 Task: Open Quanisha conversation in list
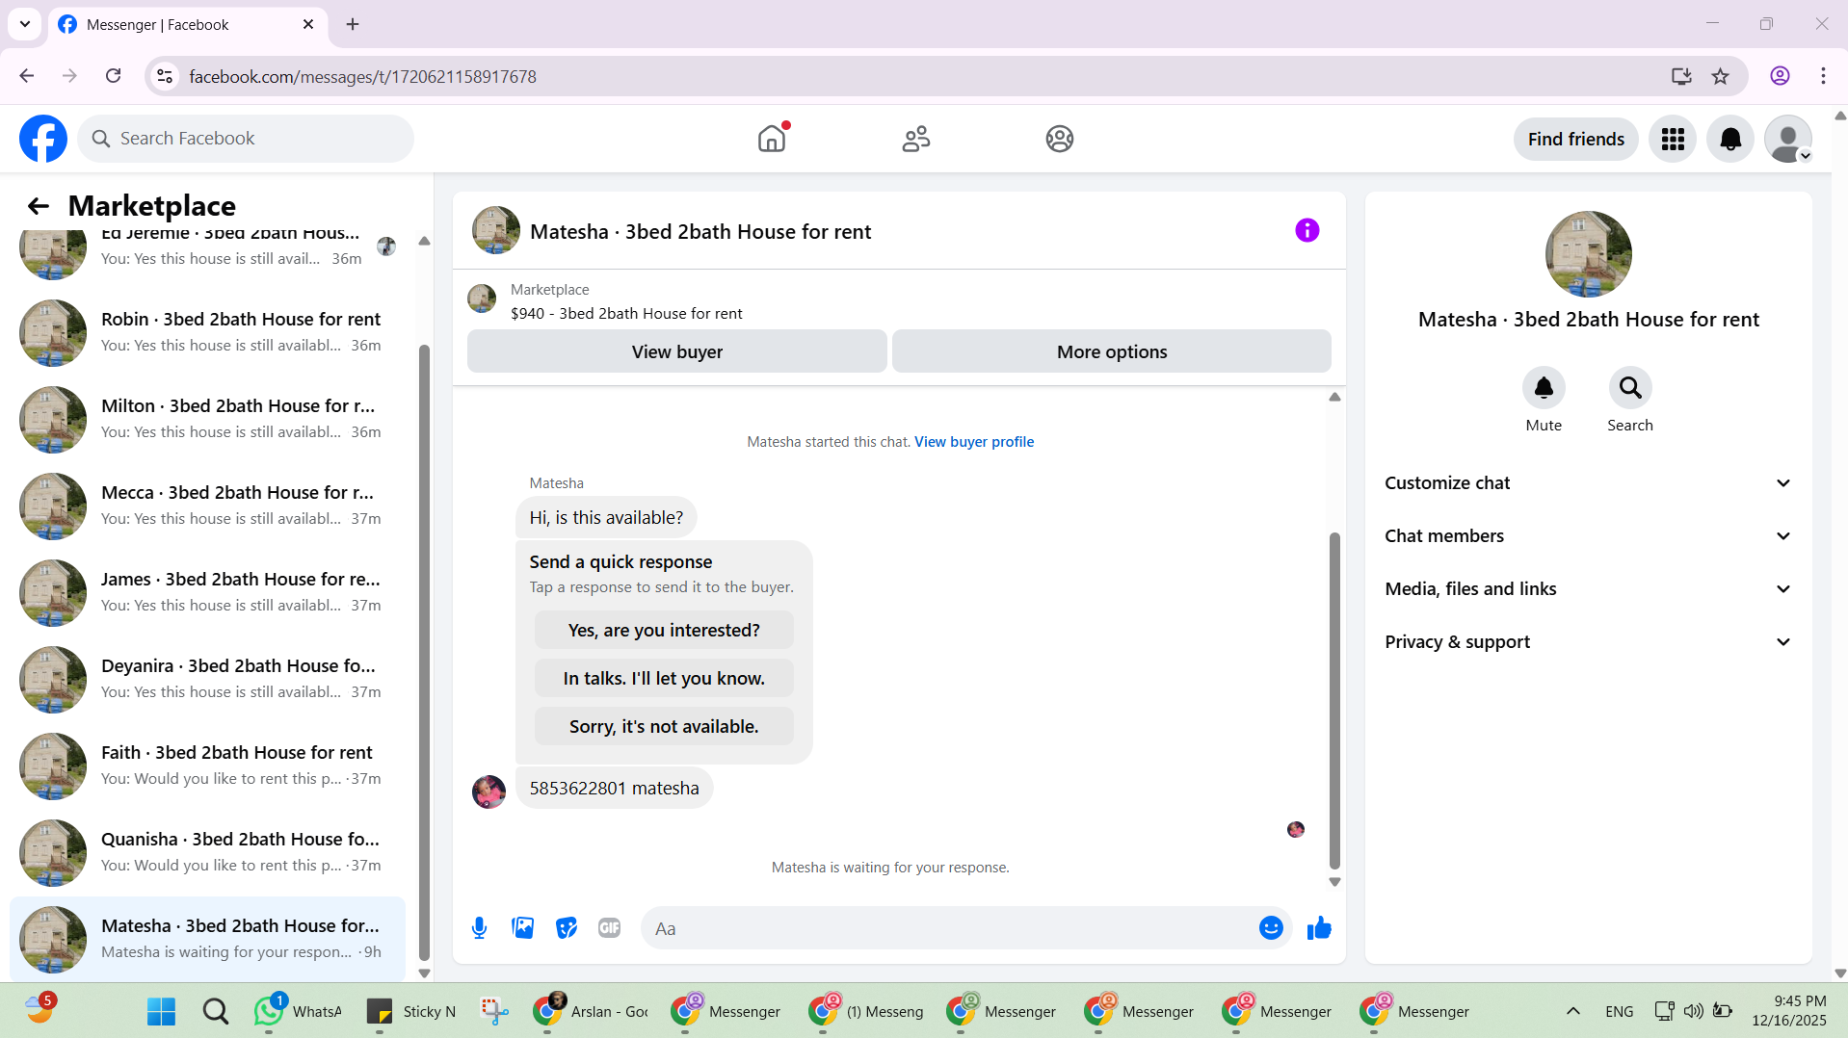(207, 852)
